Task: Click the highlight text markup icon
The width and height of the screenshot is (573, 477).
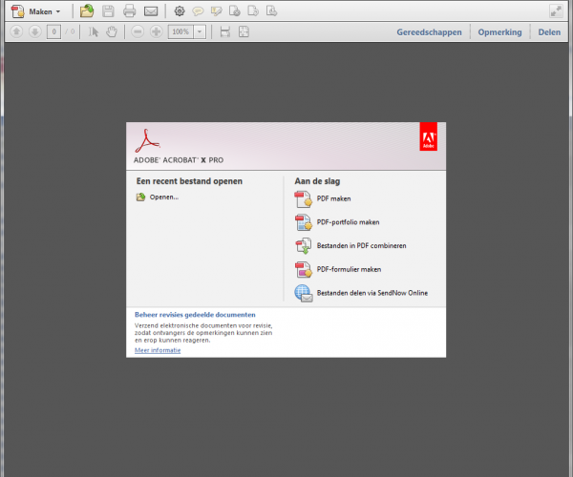Action: (x=217, y=11)
